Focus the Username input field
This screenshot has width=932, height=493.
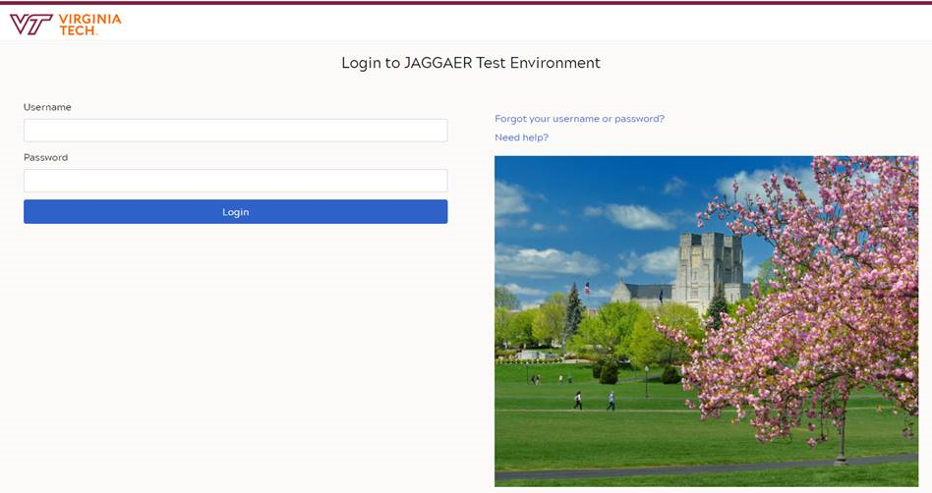pos(235,130)
